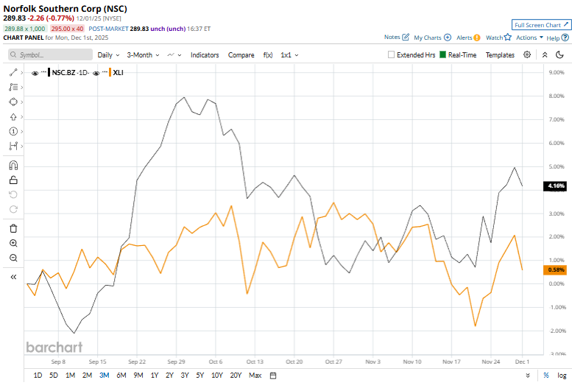Screen dimensions: 572x388
Task: Zoom out with magnifier minus
Action: tap(13, 258)
